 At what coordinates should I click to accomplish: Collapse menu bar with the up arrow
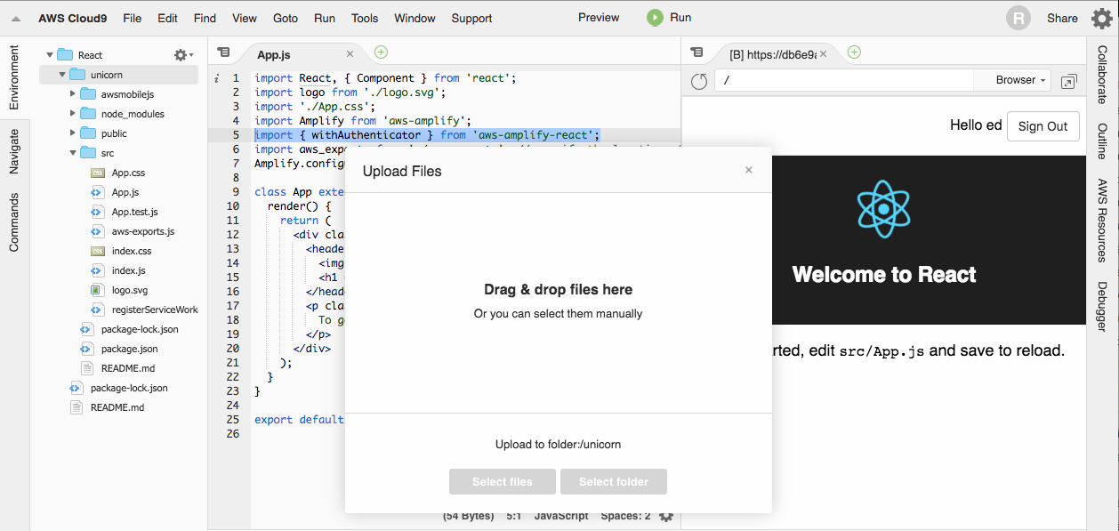click(15, 18)
